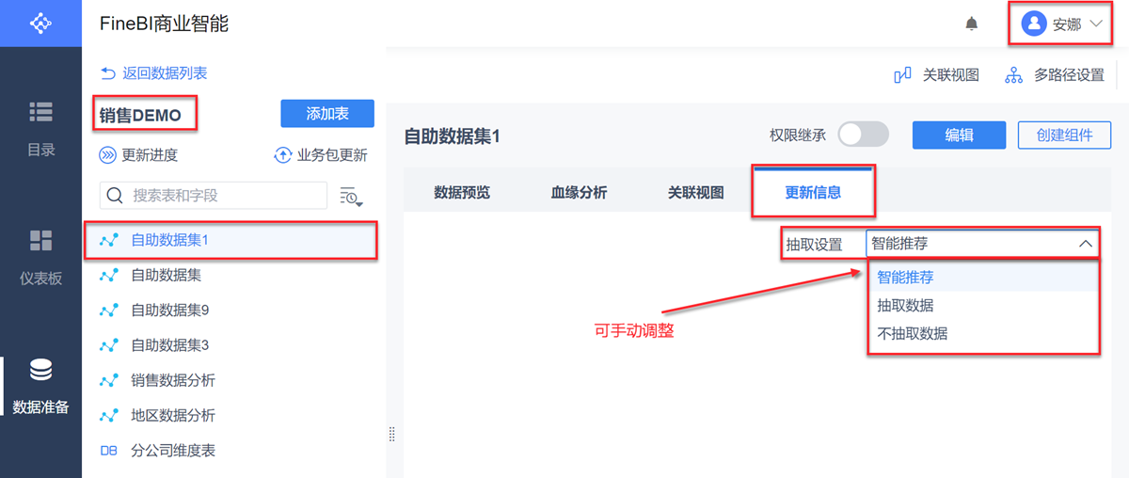Click the DB icon beside 分公司维度表
Image resolution: width=1129 pixels, height=478 pixels.
[x=109, y=451]
